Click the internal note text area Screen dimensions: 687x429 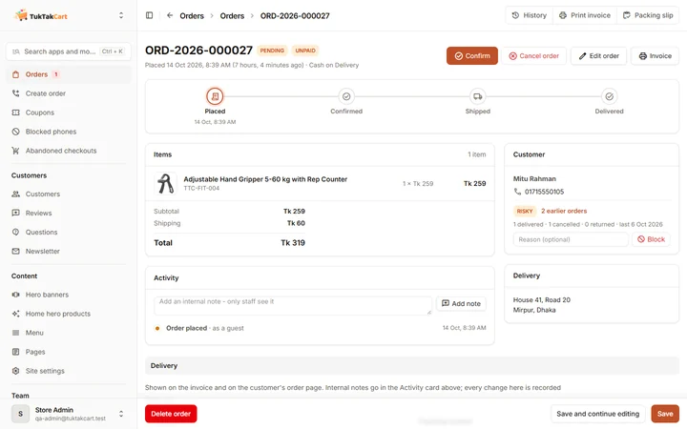(293, 306)
